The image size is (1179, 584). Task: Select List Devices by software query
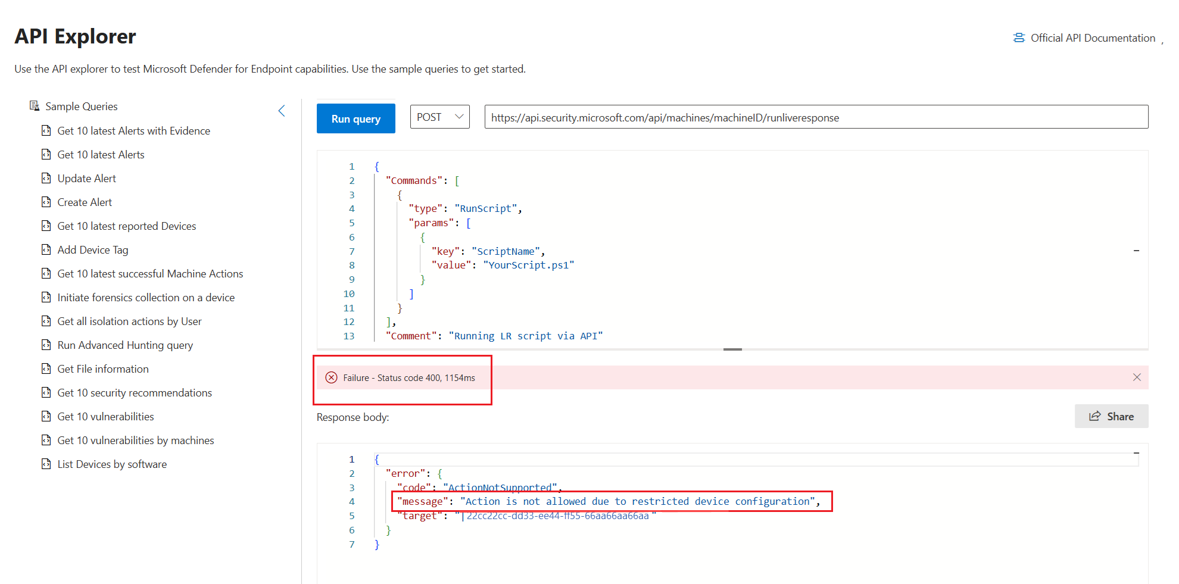click(112, 464)
